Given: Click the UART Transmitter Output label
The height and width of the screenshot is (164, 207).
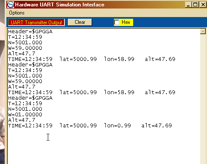Looking at the screenshot, I should pos(36,23).
